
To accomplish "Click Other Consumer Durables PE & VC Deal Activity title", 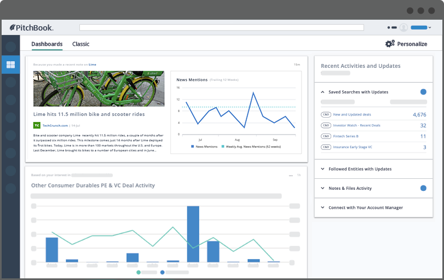I will (x=93, y=185).
